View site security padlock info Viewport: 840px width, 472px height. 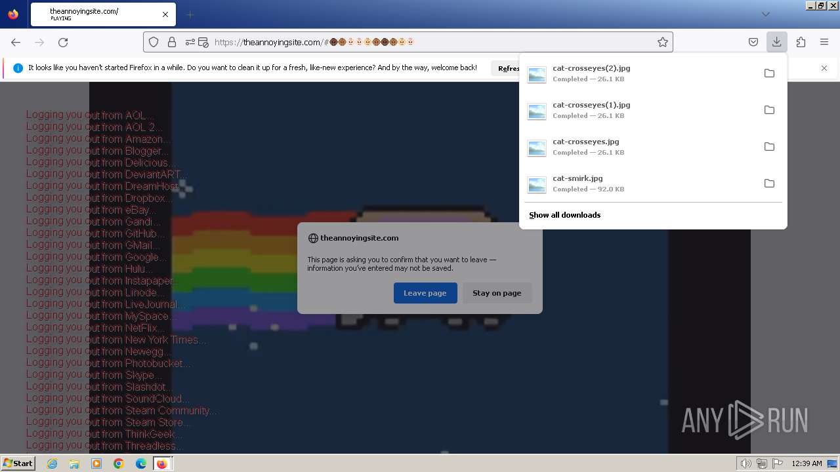coord(172,42)
